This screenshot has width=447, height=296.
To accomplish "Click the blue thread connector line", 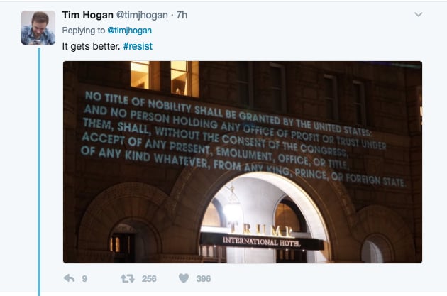I will point(39,172).
